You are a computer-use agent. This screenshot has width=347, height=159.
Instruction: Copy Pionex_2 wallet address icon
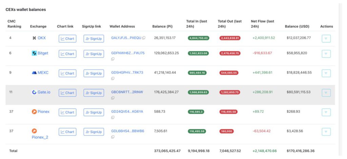[113, 137]
